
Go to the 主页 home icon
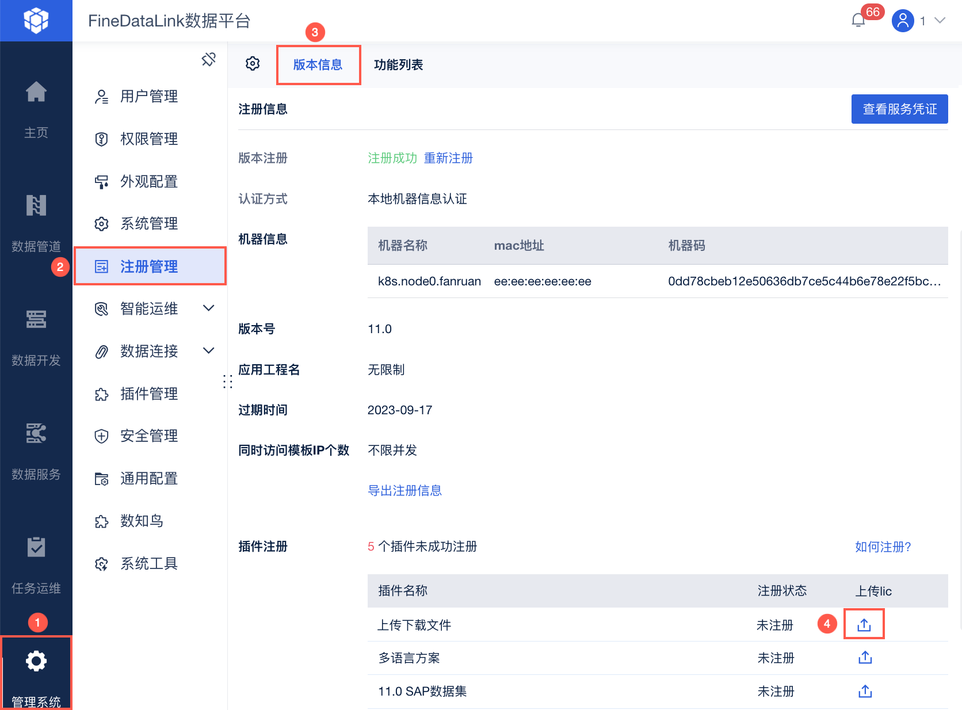point(36,91)
